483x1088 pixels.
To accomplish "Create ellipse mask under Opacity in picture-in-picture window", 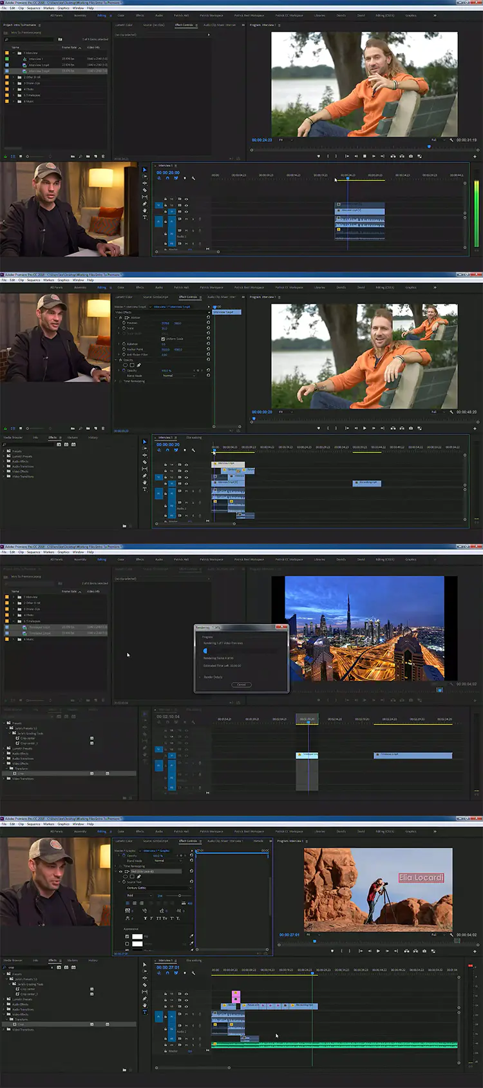I will tap(125, 365).
